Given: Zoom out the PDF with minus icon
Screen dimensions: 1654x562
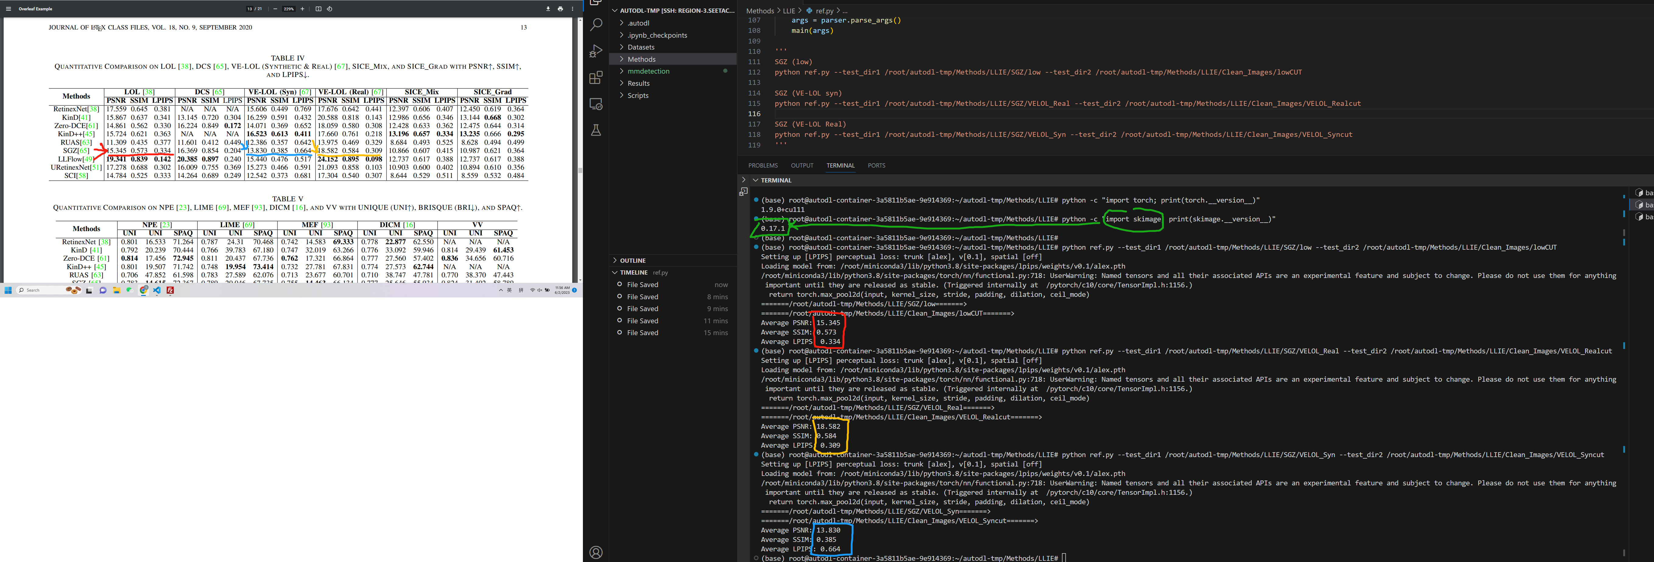Looking at the screenshot, I should [275, 9].
